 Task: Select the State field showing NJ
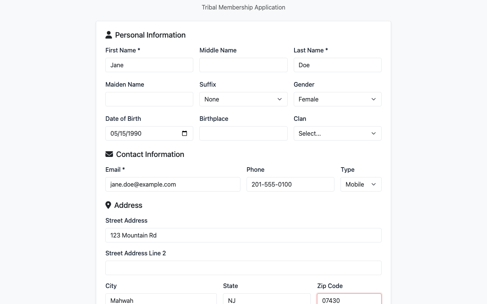267,300
